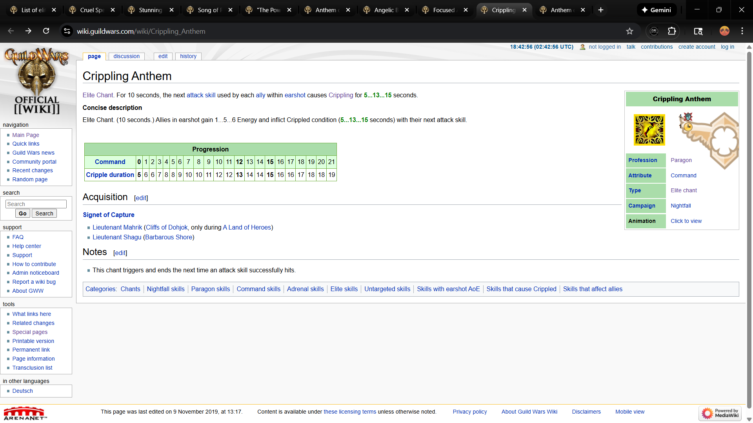The height and width of the screenshot is (423, 753).
Task: Open Adrenal skills category
Action: point(305,289)
